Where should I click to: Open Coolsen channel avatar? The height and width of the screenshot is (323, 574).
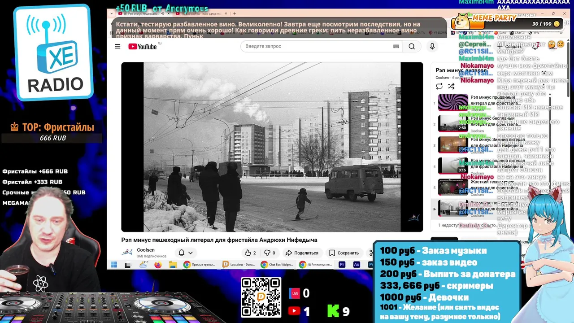(127, 253)
